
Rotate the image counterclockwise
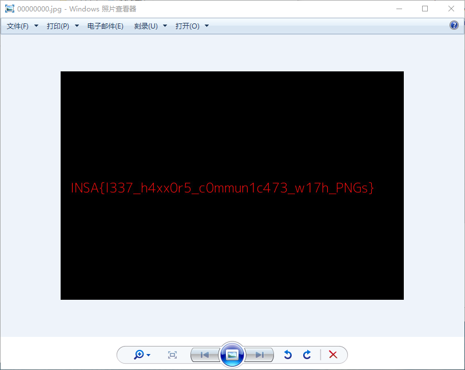288,355
